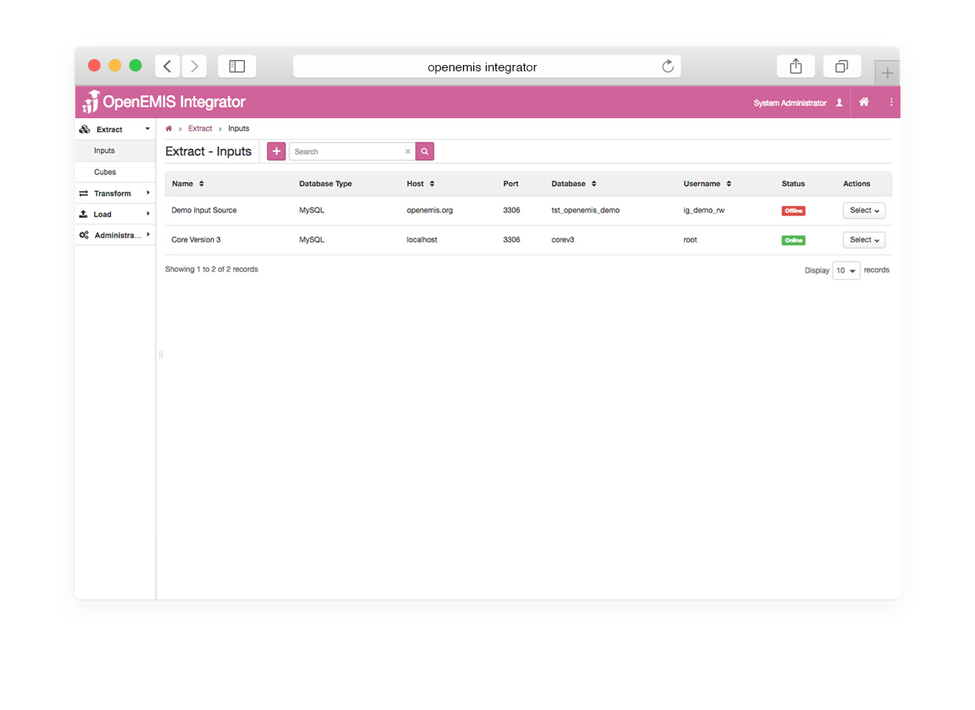Open the Display 10 records dropdown
Screen dimensions: 975x710
tap(846, 270)
